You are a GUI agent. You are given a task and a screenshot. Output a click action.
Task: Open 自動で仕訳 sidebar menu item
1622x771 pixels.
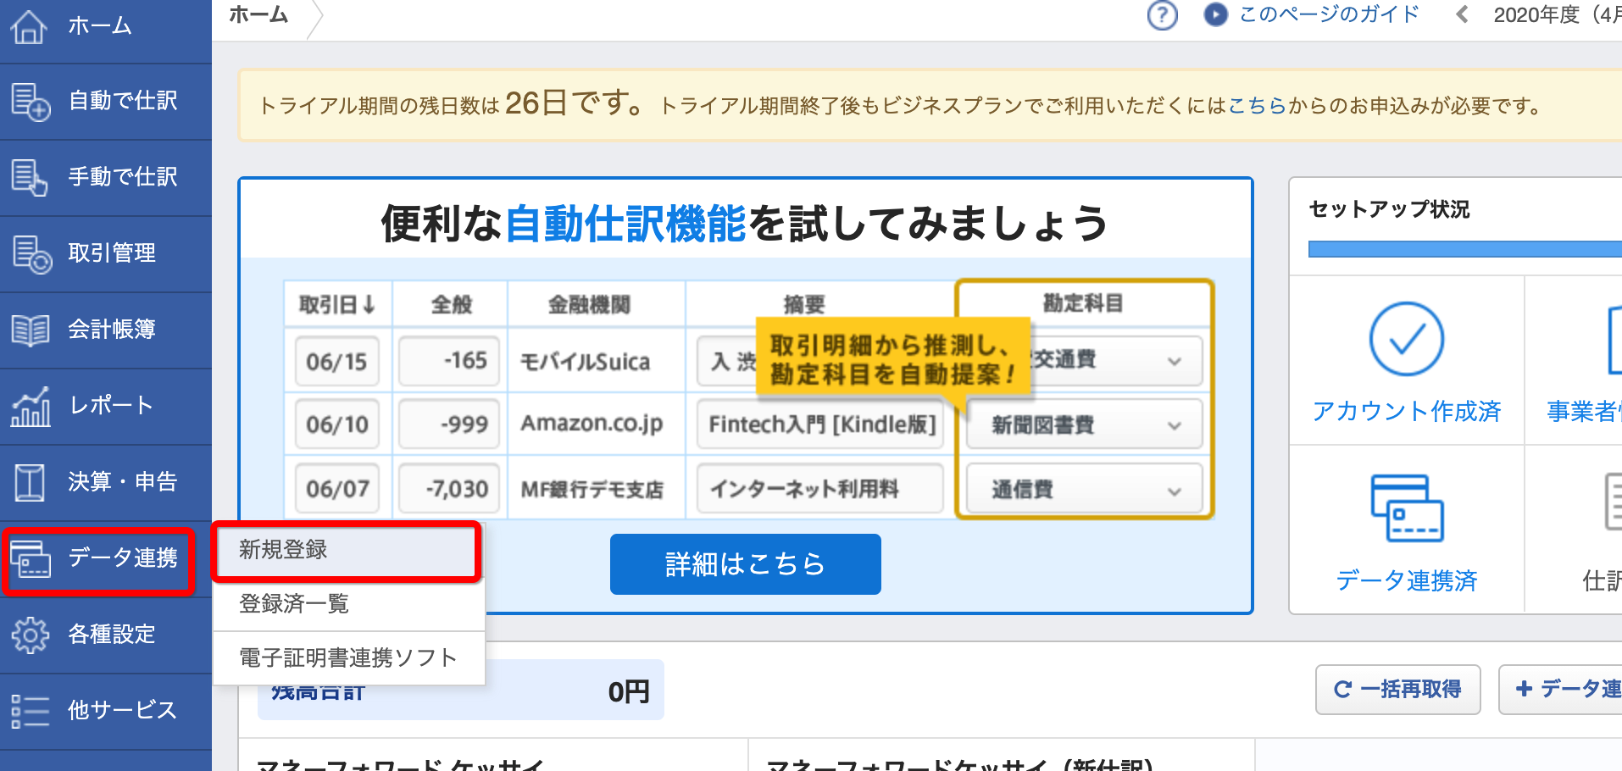[x=106, y=102]
